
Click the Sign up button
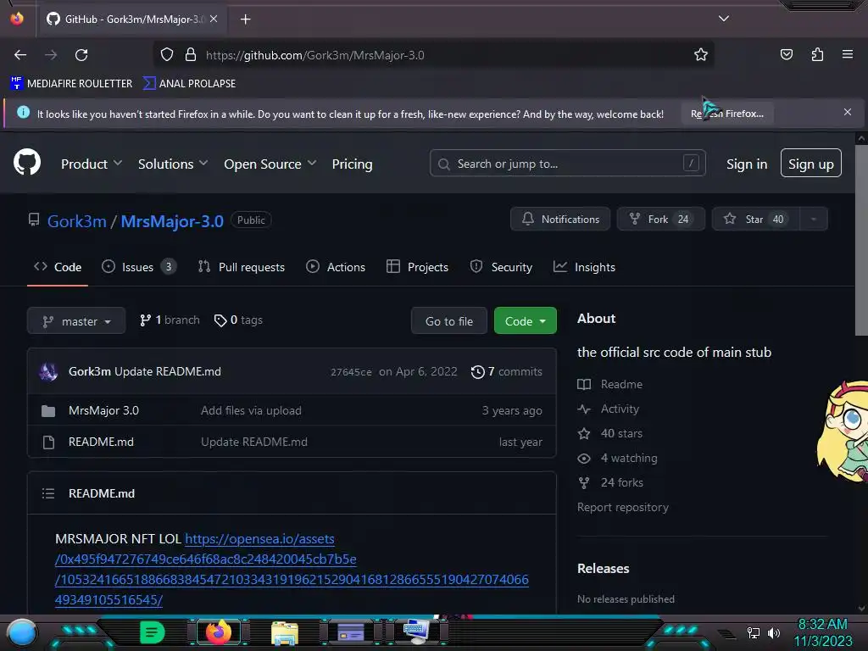(810, 164)
